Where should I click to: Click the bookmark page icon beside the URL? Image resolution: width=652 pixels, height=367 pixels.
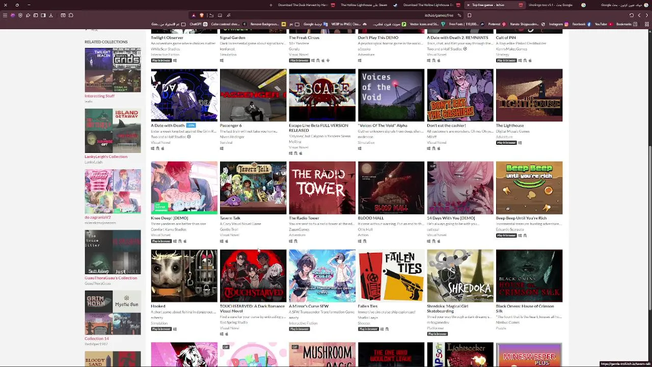(469, 15)
